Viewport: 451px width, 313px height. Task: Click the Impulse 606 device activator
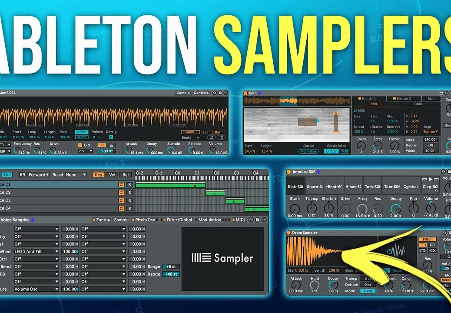289,172
